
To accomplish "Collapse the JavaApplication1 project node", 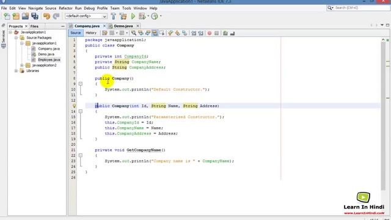I will [10, 32].
